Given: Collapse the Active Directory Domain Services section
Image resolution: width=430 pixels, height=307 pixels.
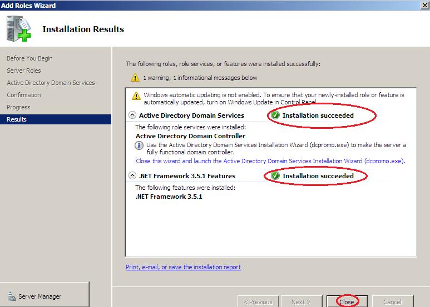Looking at the screenshot, I should [x=132, y=115].
